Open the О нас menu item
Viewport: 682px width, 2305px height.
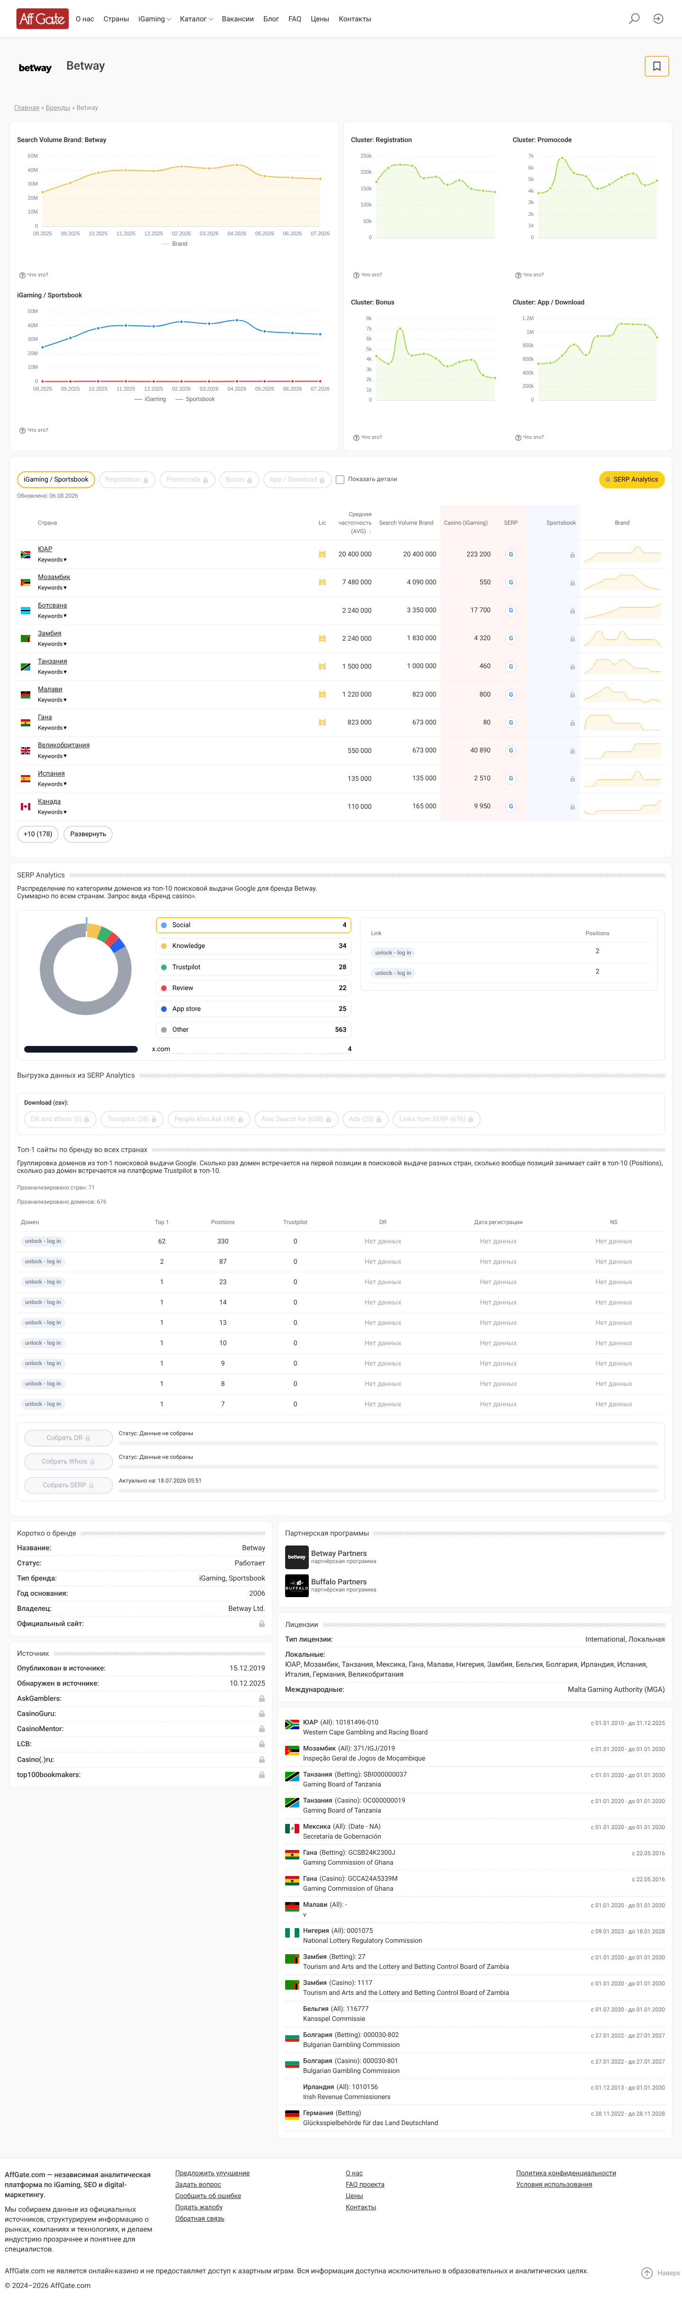coord(85,19)
